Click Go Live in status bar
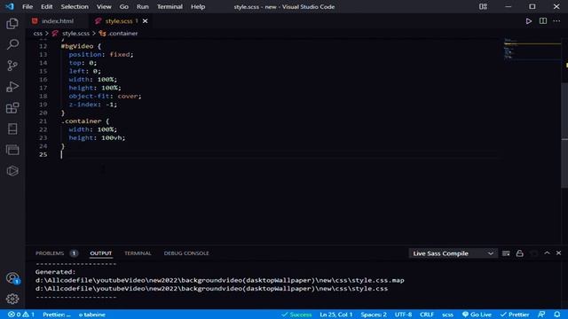This screenshot has height=319, width=568. tap(477, 315)
